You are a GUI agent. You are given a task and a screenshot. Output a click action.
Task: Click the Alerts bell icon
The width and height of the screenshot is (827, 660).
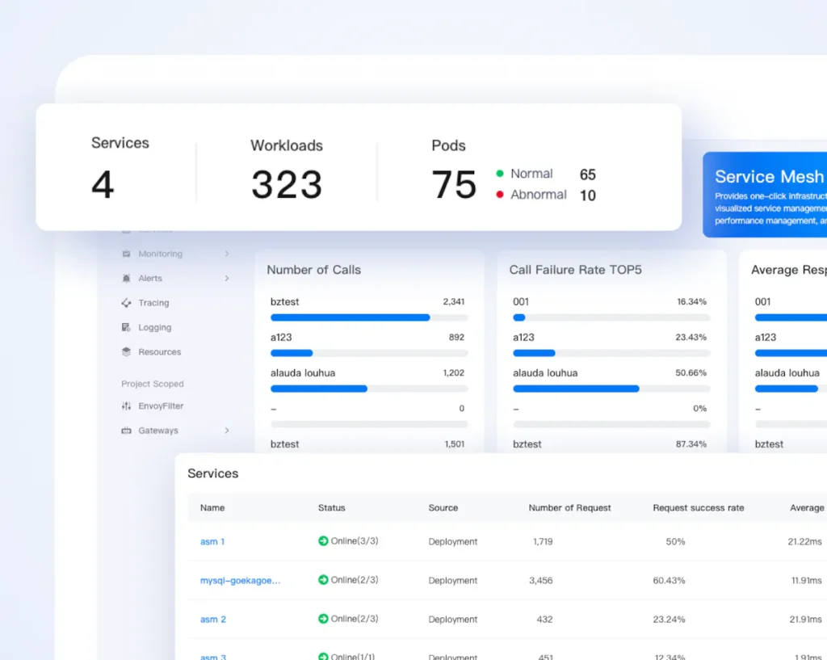126,278
